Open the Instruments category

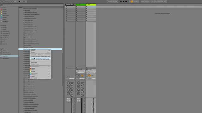coord(6,32)
